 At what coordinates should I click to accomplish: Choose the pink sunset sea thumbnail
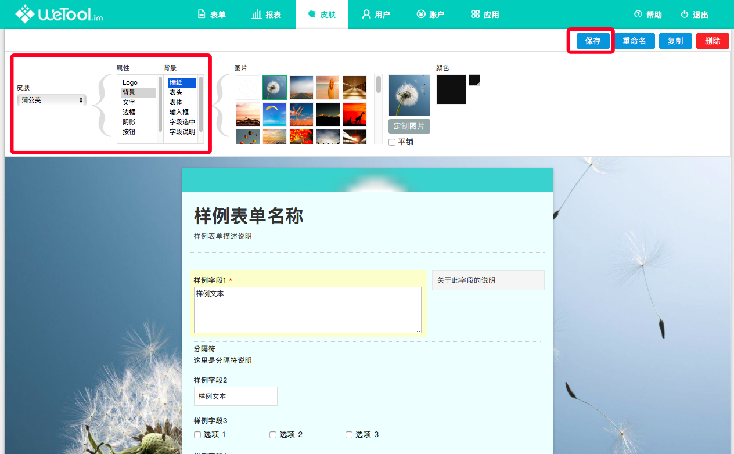pos(248,114)
